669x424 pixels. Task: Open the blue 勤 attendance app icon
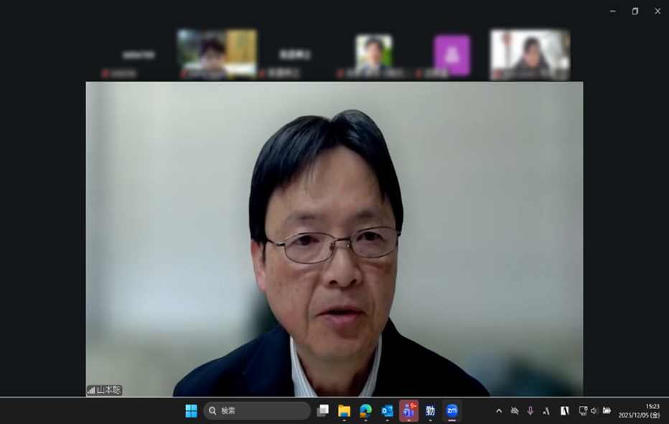point(431,411)
